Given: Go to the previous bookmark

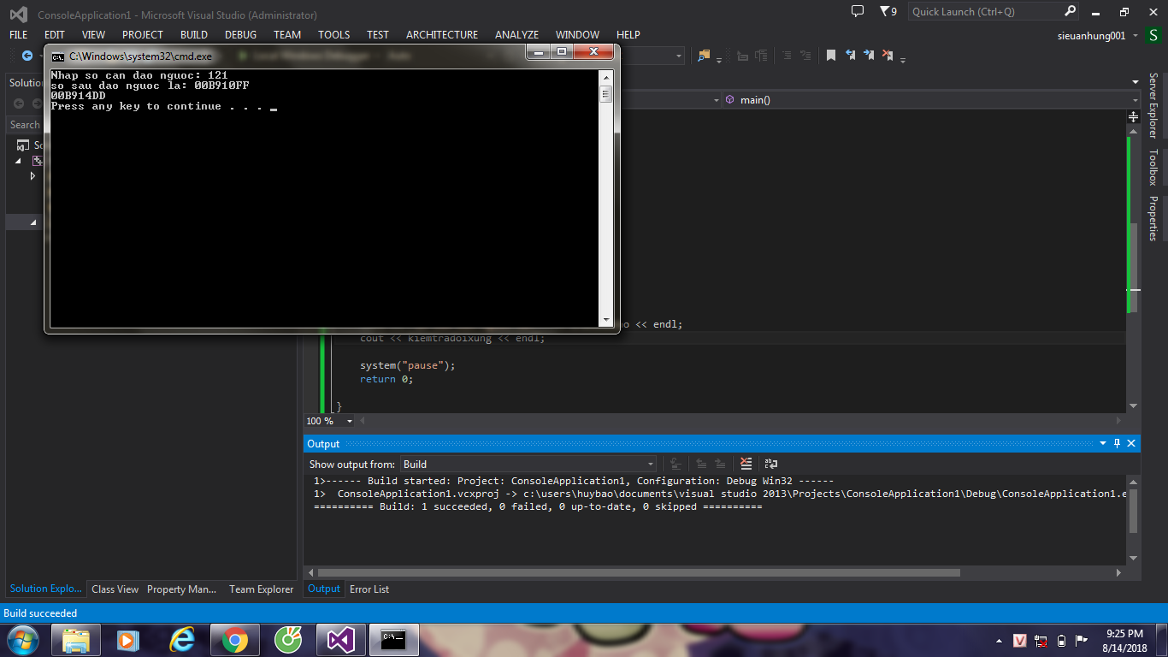Looking at the screenshot, I should [850, 56].
